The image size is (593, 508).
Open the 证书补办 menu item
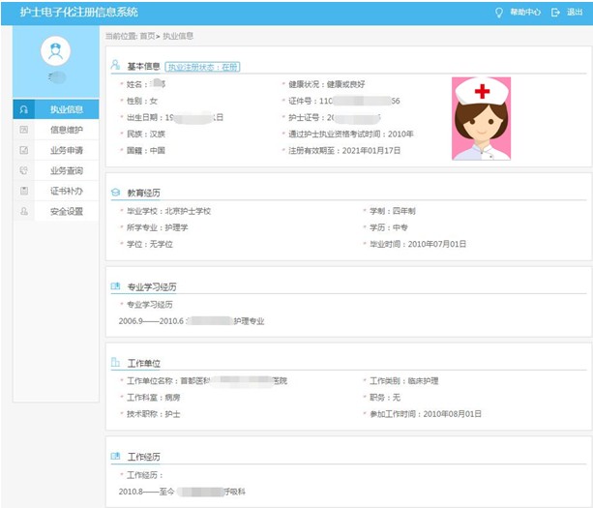pos(66,191)
